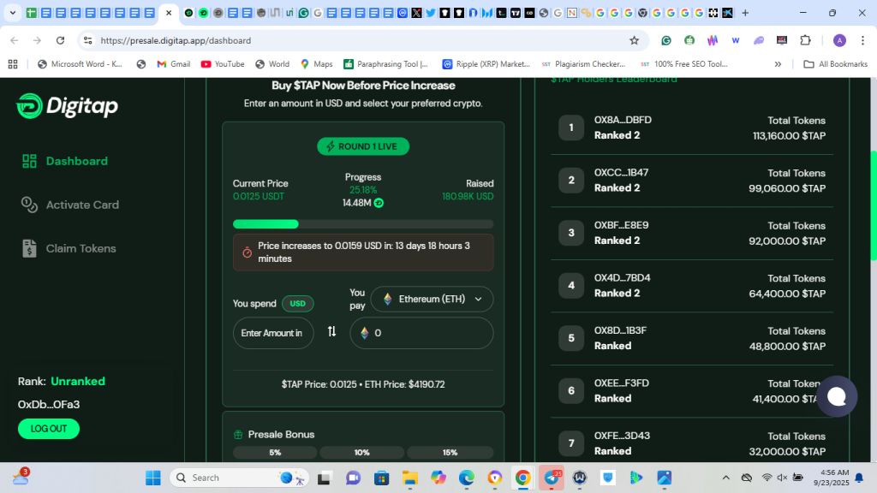Click the ETH pay amount field
The height and width of the screenshot is (493, 877).
pyautogui.click(x=421, y=333)
